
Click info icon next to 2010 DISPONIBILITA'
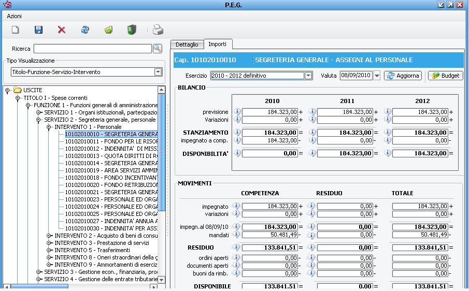pyautogui.click(x=237, y=153)
